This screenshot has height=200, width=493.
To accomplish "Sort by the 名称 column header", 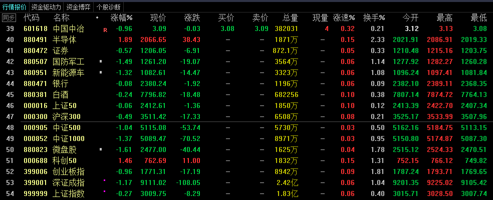I will [61, 18].
